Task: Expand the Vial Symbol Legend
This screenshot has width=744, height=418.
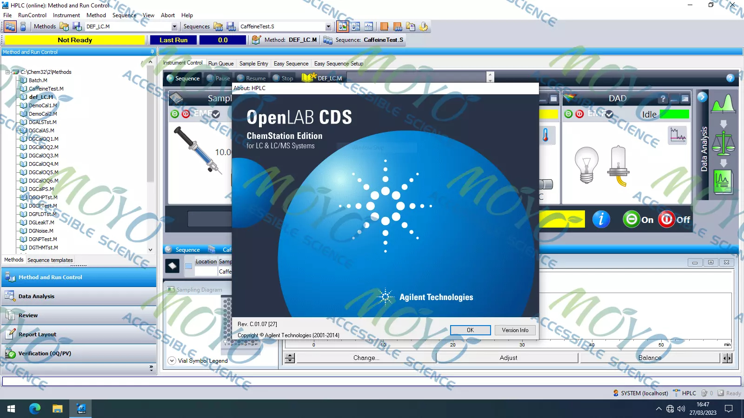Action: 172,360
